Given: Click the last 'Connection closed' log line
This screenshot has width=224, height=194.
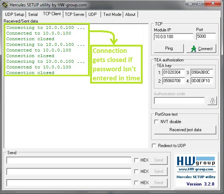Looking at the screenshot, I should pyautogui.click(x=30, y=73).
